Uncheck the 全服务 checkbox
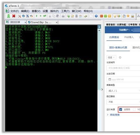Screen dimensions: 140x135 pos(120,109)
